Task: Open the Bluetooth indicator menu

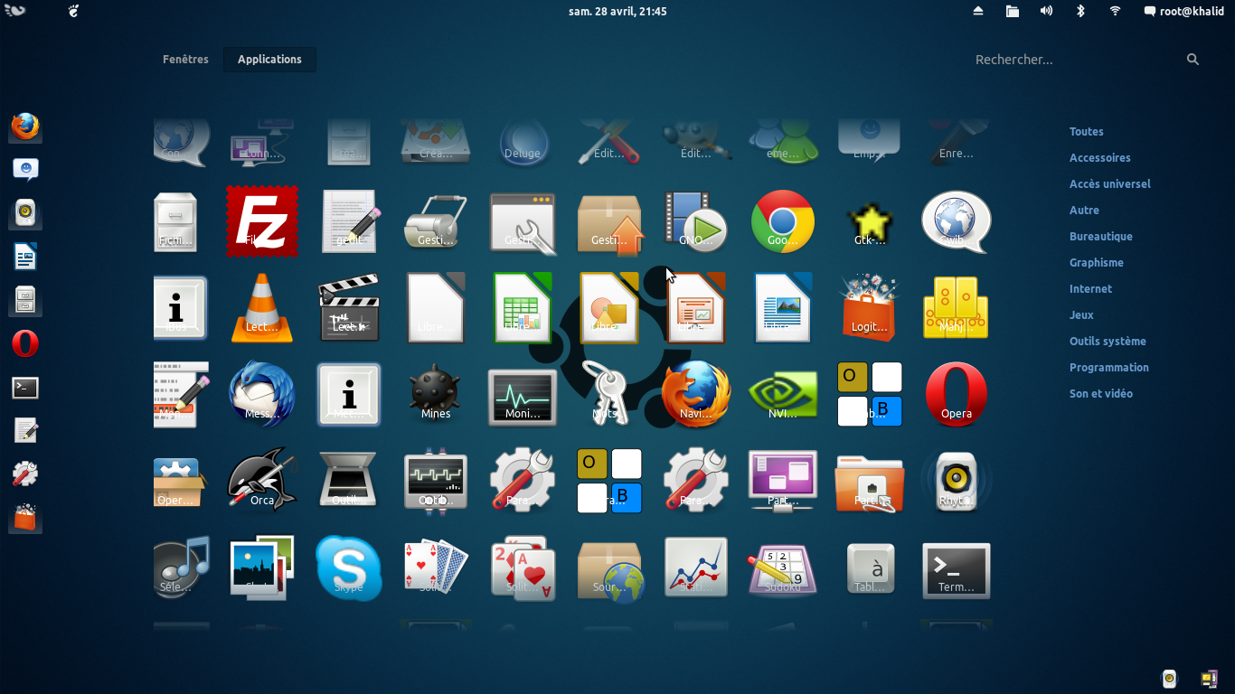Action: point(1080,11)
